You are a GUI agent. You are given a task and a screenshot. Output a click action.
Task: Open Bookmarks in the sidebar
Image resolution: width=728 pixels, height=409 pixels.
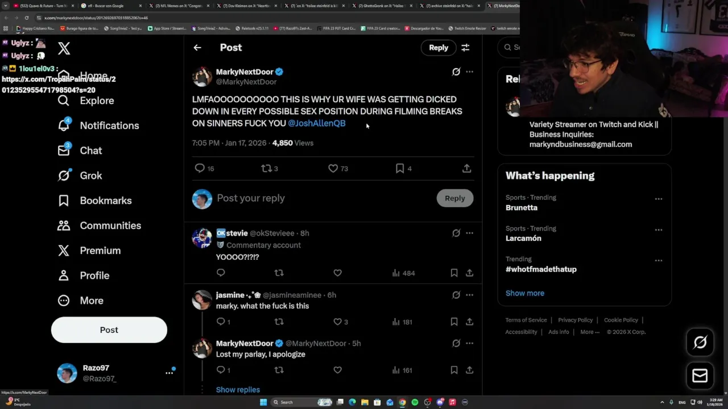click(x=94, y=201)
